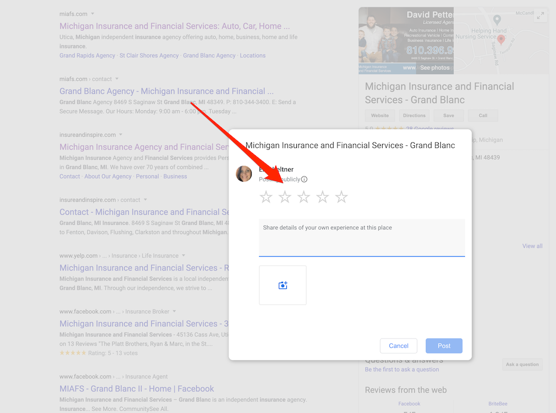Screen dimensions: 556x413
Task: Open yelp.com Life Insurance result dropdown
Action: point(183,255)
